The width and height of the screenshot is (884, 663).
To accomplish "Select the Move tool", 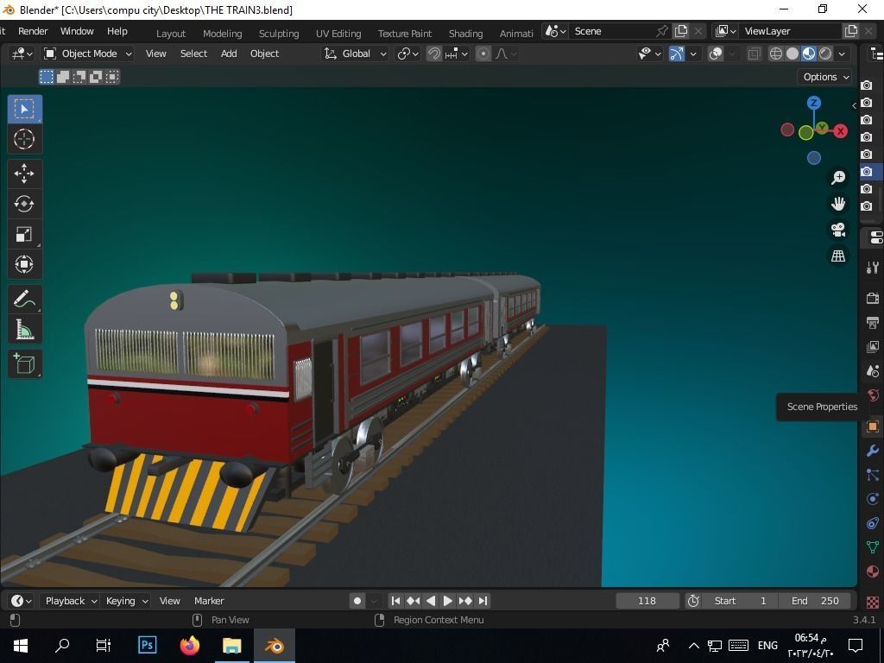I will tap(24, 174).
